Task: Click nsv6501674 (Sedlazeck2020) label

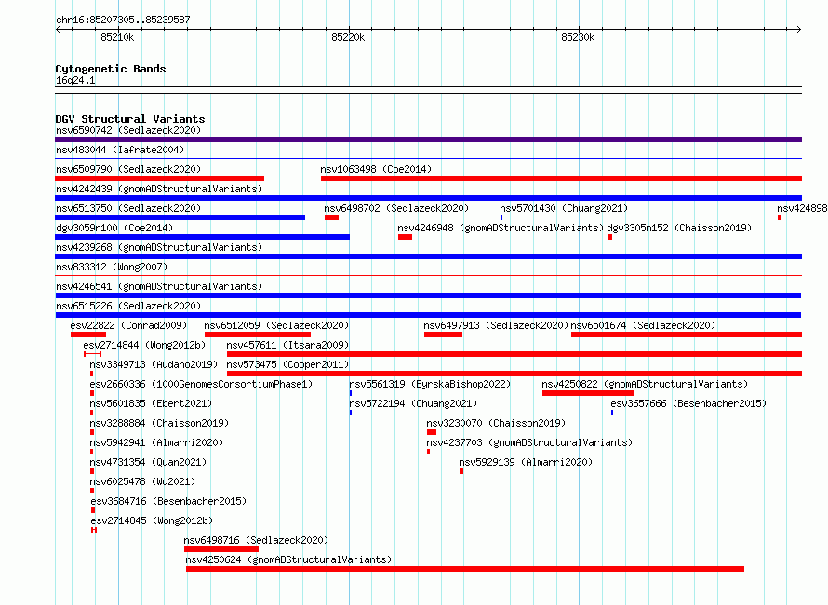Action: coord(643,325)
